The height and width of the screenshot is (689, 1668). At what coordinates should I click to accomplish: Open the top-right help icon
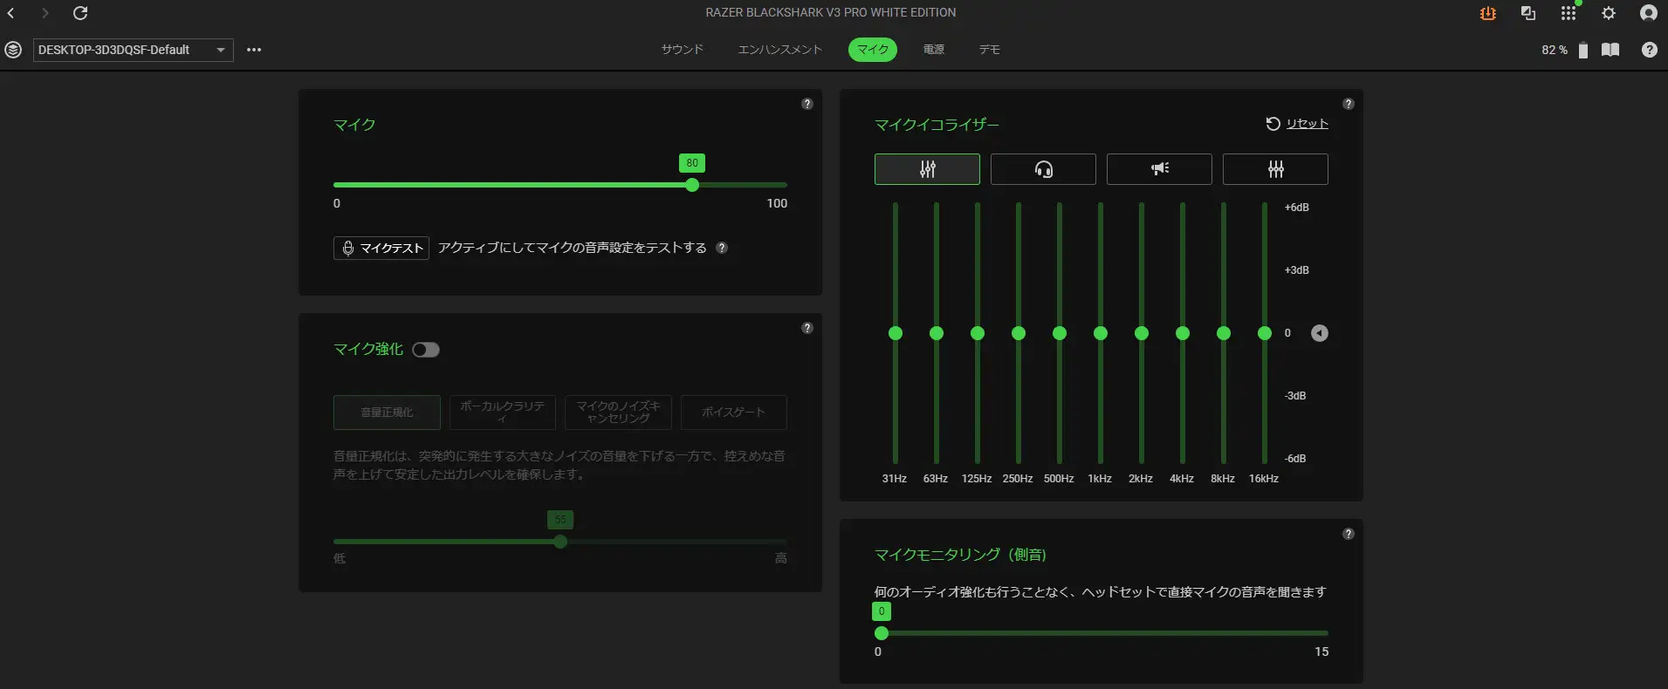(x=1650, y=50)
